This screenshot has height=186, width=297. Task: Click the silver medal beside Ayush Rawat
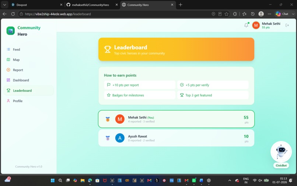pyautogui.click(x=108, y=138)
